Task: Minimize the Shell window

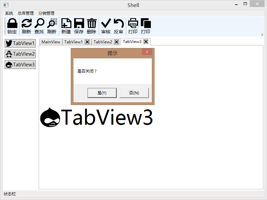Action: [236, 4]
